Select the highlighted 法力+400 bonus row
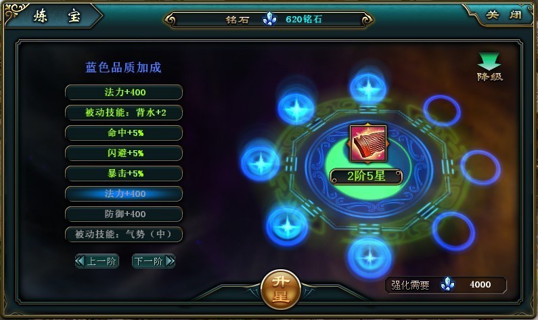 [124, 193]
